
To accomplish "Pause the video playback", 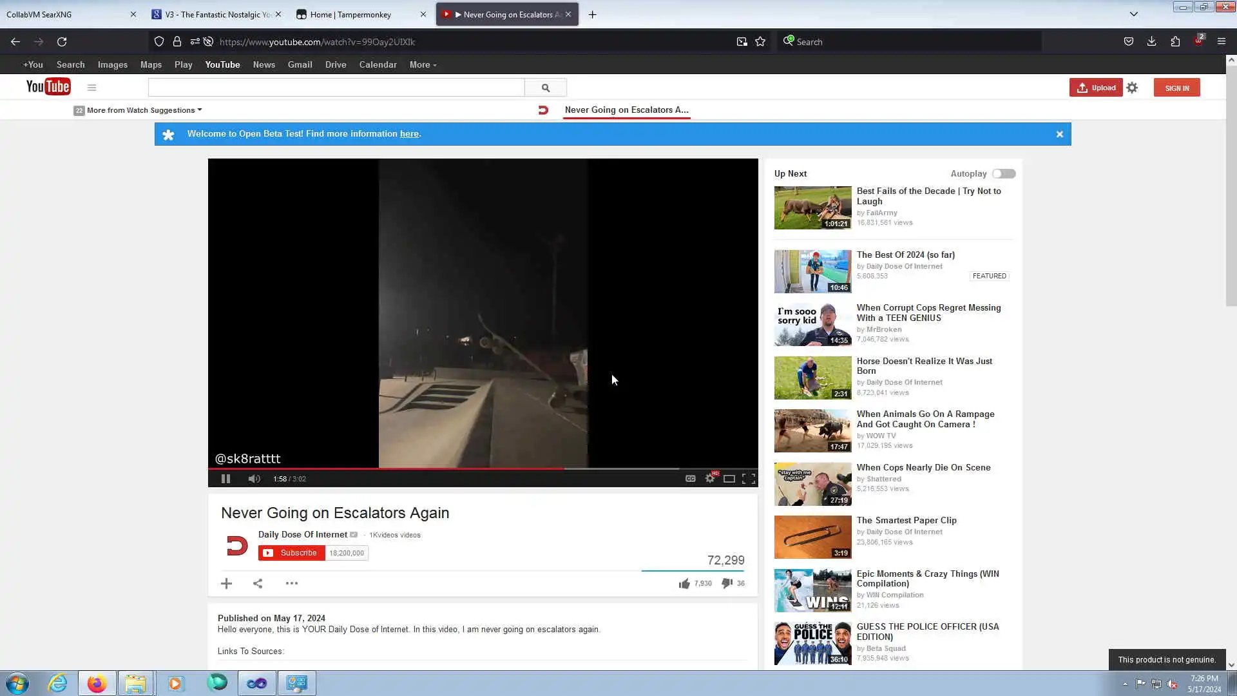I will coord(225,479).
